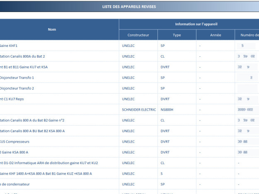This screenshot has height=194, width=259.
Task: Open the Bat B2 Gaine n°2 entry
Action: click(32, 120)
